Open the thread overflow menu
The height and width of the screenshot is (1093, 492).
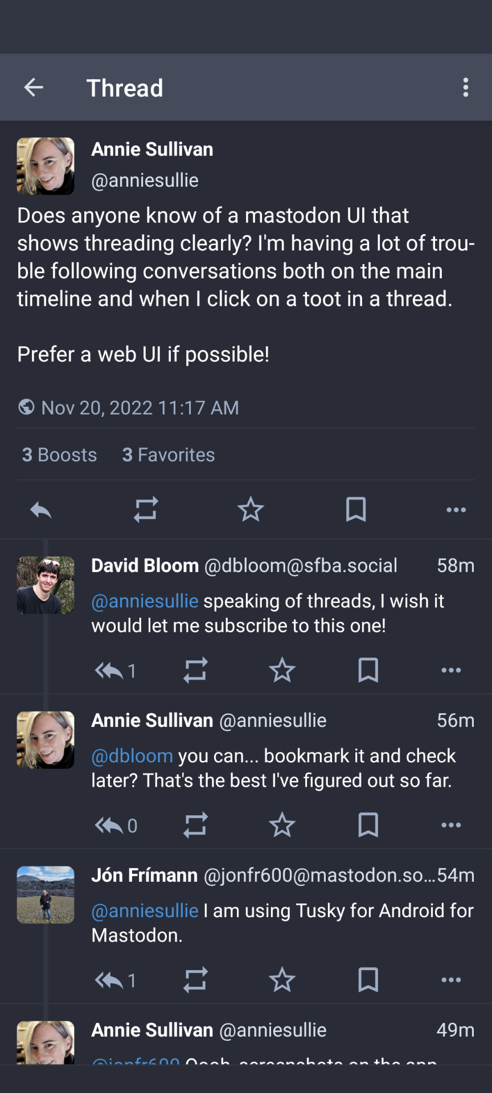click(466, 87)
